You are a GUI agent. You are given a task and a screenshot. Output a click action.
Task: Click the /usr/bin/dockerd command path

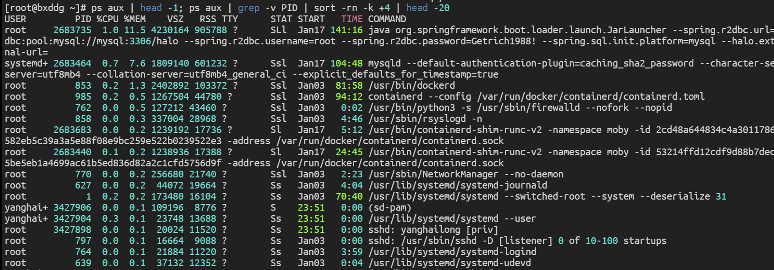412,85
